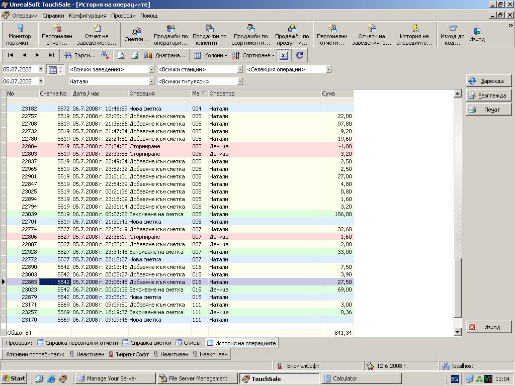The width and height of the screenshot is (515, 386).
Task: Click the blue refresh arrow icon
Action: 300,55
